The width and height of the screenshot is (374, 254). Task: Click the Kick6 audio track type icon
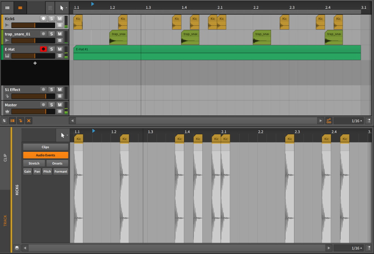click(x=7, y=25)
